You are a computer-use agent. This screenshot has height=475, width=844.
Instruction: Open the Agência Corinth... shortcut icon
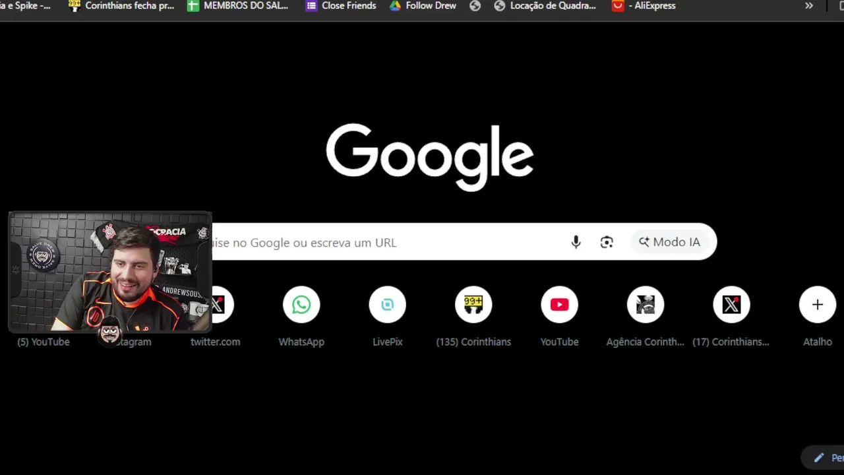[x=646, y=305]
